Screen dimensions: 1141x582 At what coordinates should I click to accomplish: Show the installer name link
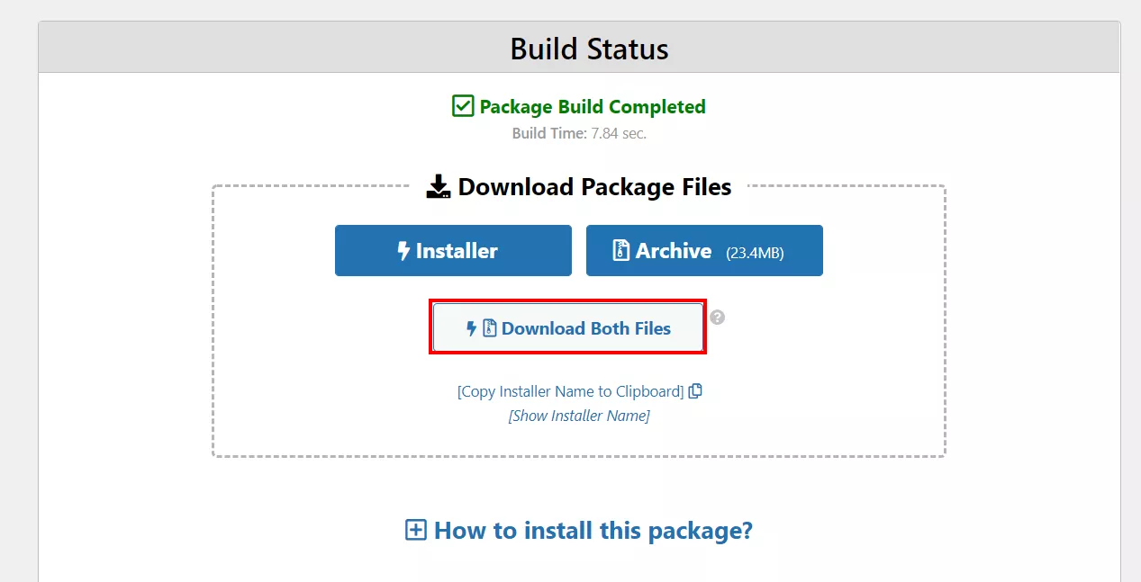coord(579,416)
